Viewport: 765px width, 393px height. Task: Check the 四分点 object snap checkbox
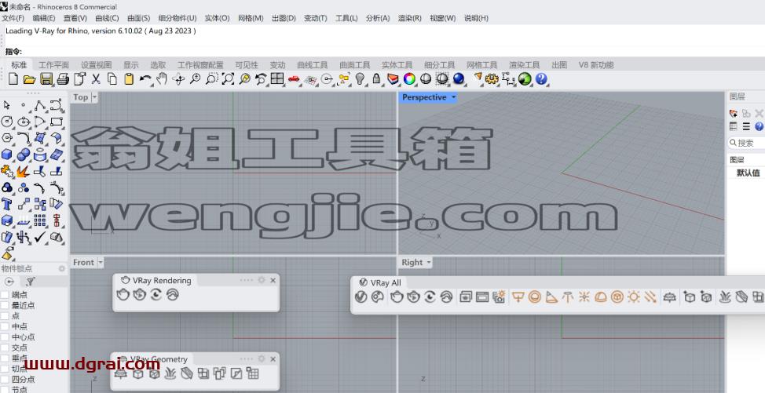5,380
